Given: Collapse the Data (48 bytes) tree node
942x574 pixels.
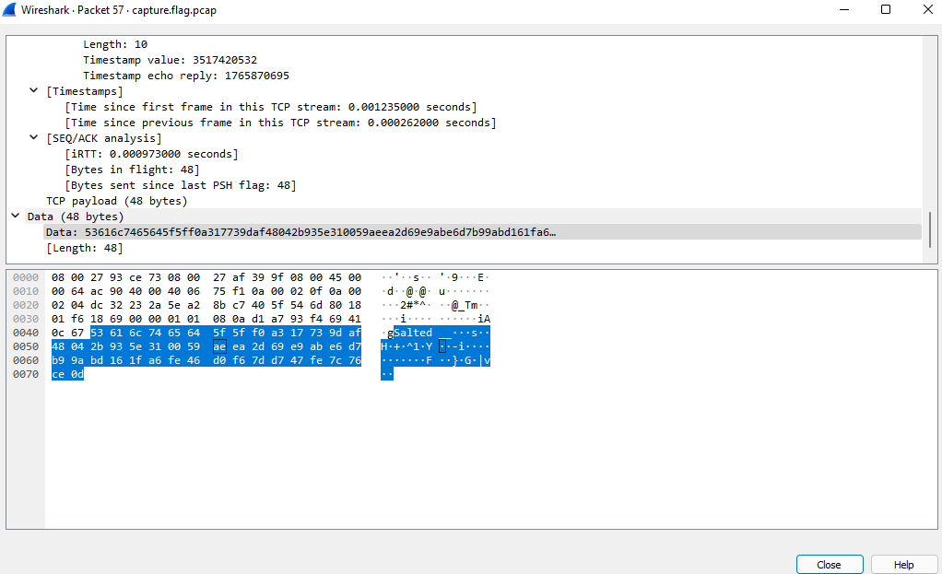Looking at the screenshot, I should coord(14,216).
